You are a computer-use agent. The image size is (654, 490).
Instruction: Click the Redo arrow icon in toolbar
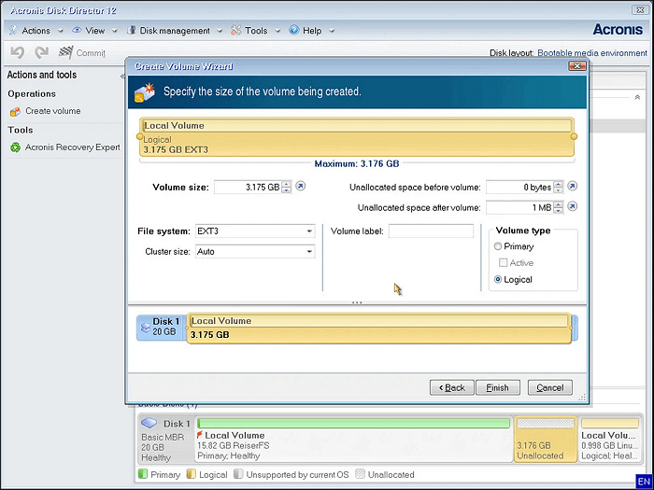tap(42, 53)
